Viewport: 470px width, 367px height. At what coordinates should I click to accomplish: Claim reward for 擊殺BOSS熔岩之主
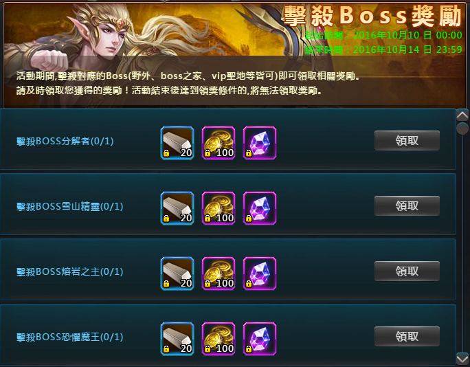(407, 271)
